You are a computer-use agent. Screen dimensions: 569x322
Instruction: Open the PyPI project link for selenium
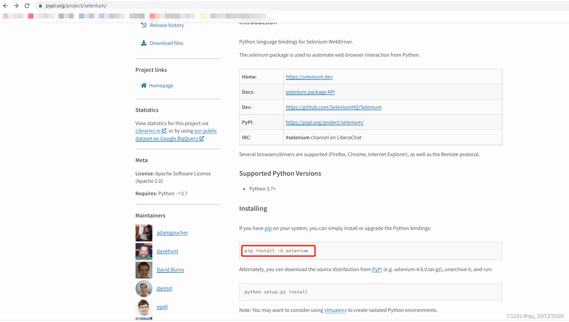point(324,122)
